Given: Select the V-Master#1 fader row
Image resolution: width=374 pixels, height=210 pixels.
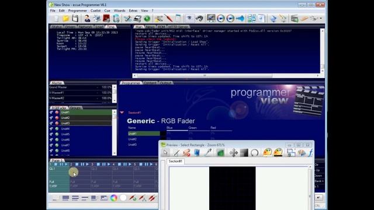Looking at the screenshot, I should click(x=81, y=93).
